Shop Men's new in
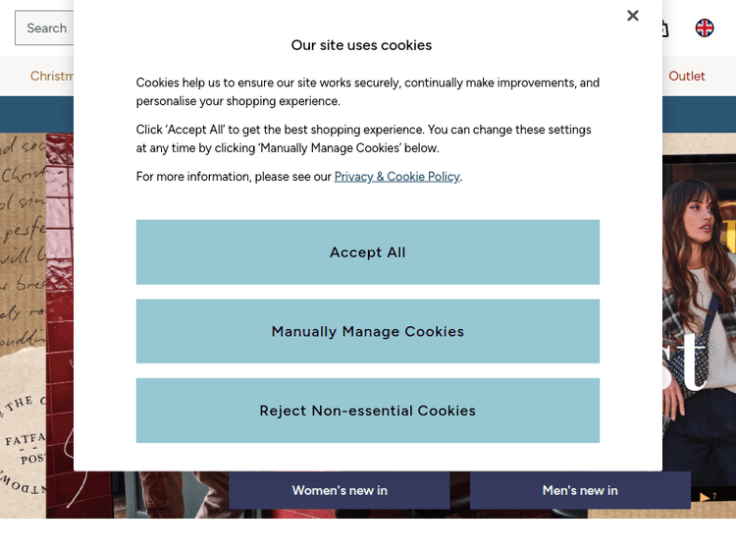 pos(580,490)
